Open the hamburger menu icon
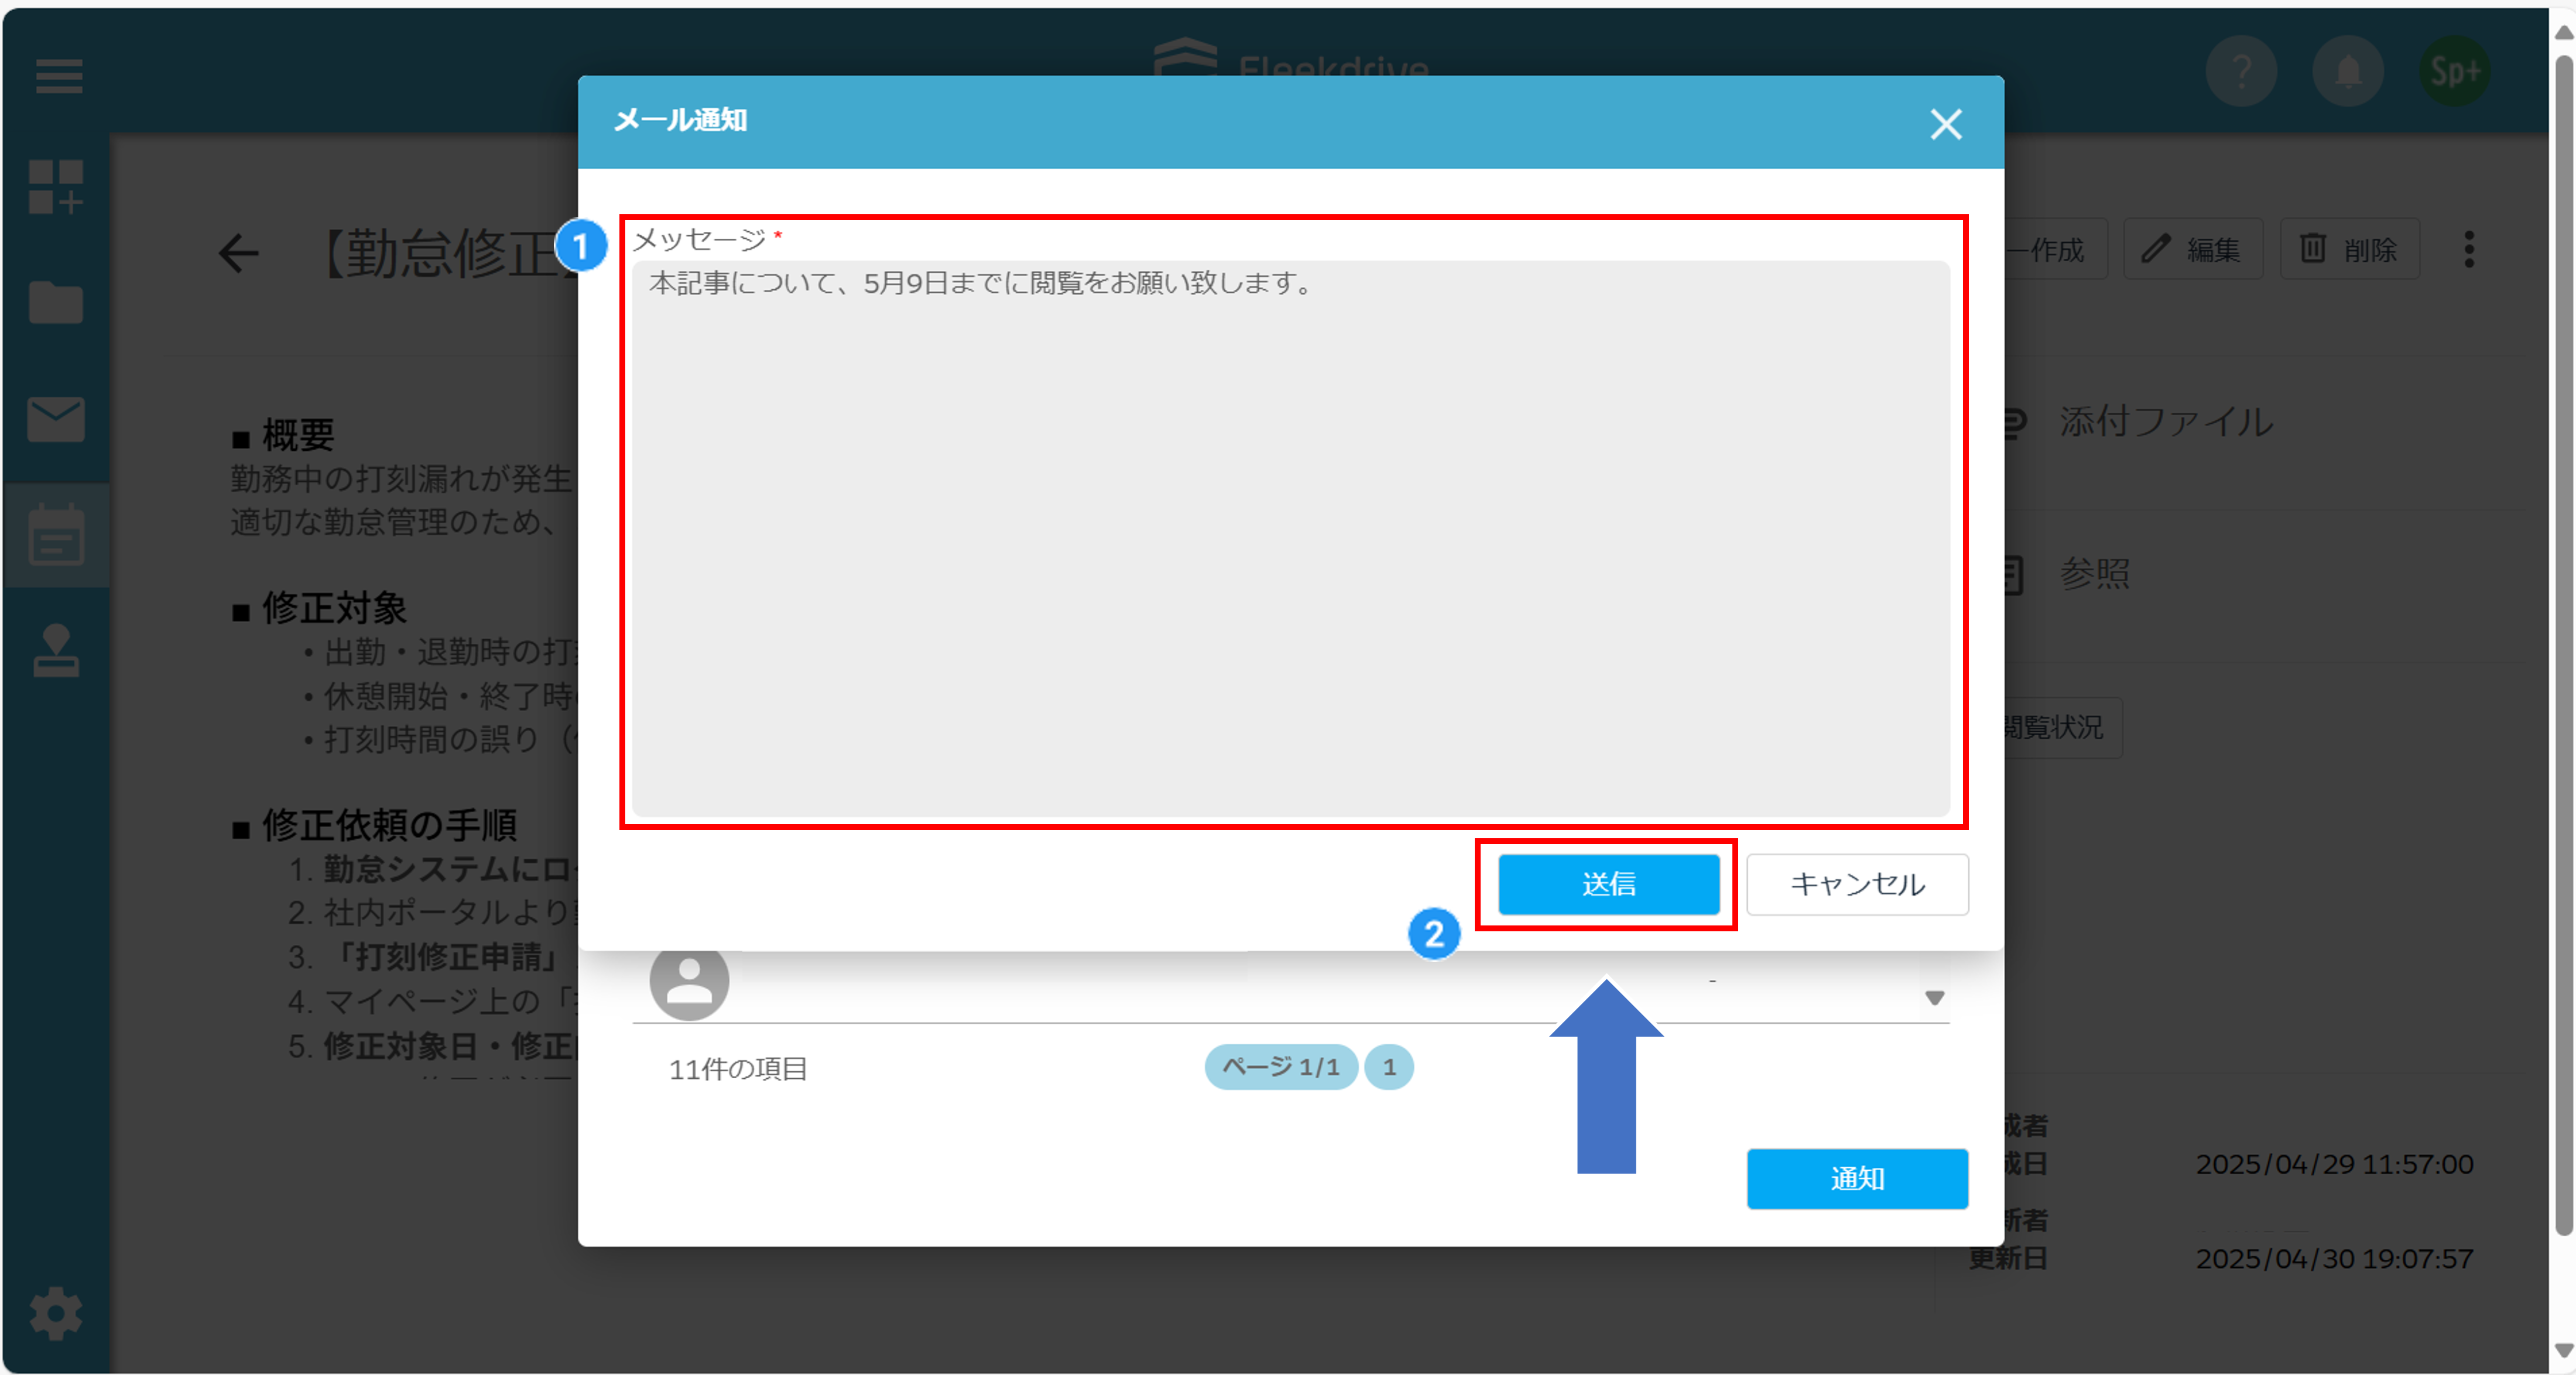 pos(58,75)
